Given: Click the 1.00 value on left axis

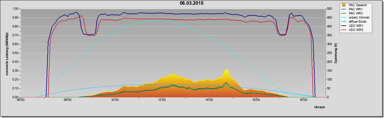Looking at the screenshot, I should [15, 9].
